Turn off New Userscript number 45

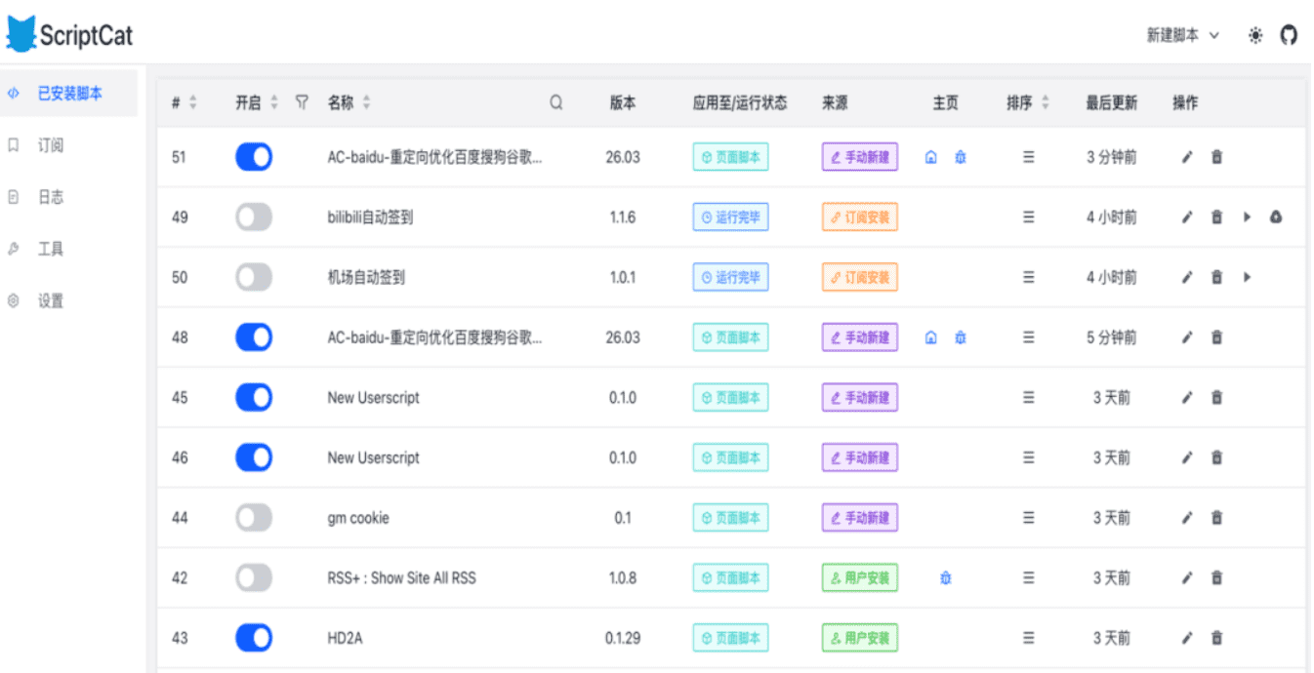pos(254,398)
